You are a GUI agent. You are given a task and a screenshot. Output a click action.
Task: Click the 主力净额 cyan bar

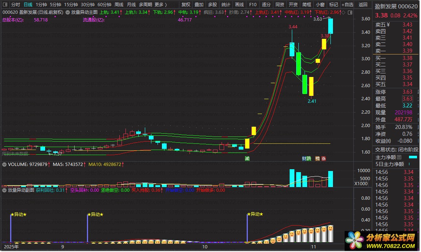pos(413,157)
